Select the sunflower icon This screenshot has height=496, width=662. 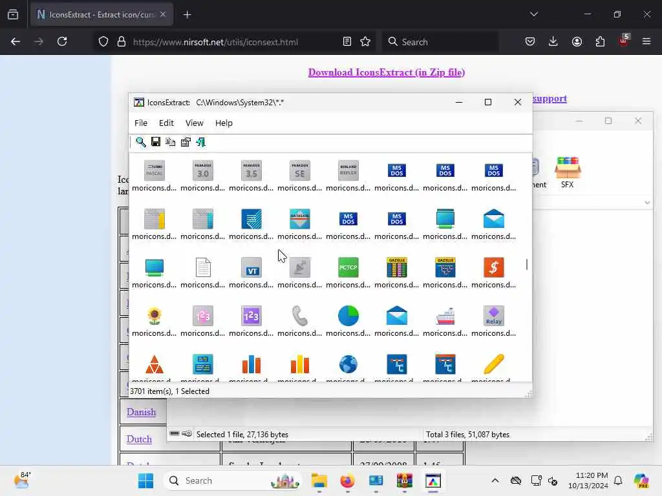tap(154, 316)
